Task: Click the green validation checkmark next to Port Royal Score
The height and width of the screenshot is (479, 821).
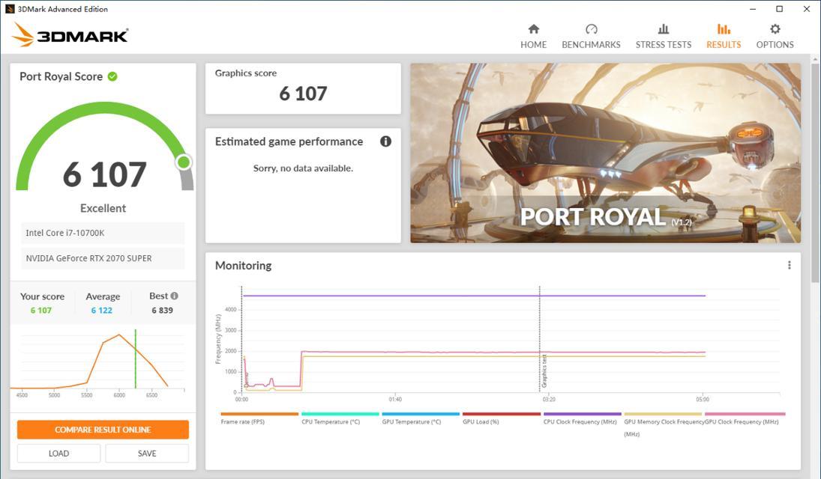Action: (x=112, y=76)
